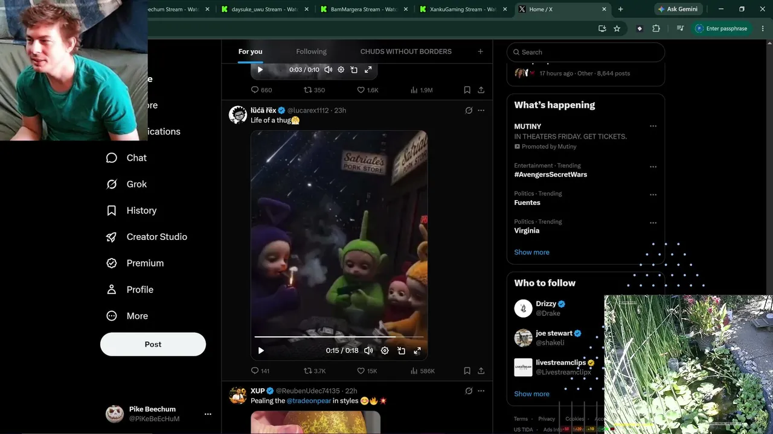773x434 pixels.
Task: Play the video with 0:03 elapsed
Action: coord(260,69)
